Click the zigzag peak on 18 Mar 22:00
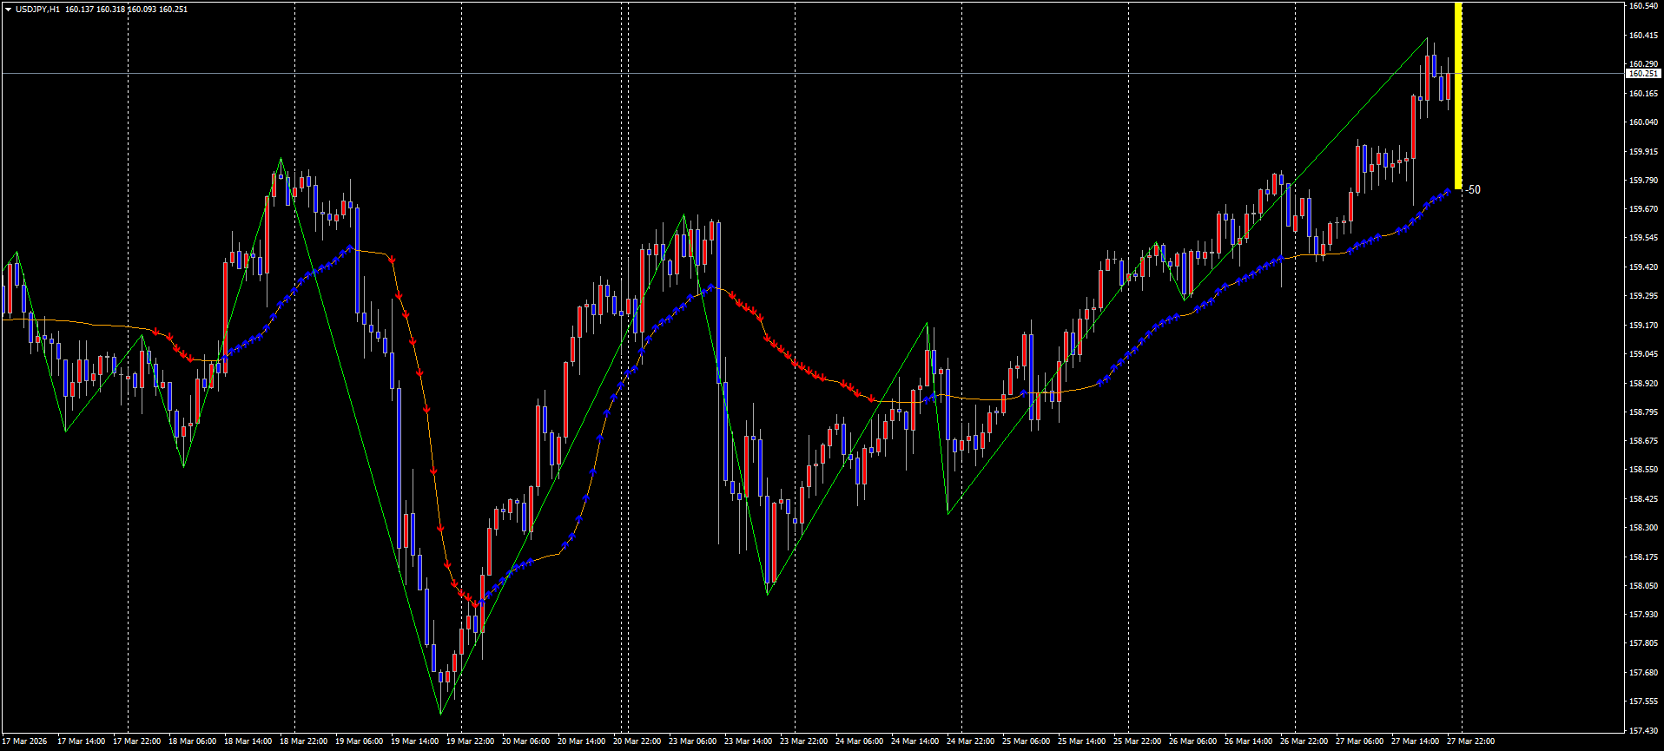 [281, 159]
